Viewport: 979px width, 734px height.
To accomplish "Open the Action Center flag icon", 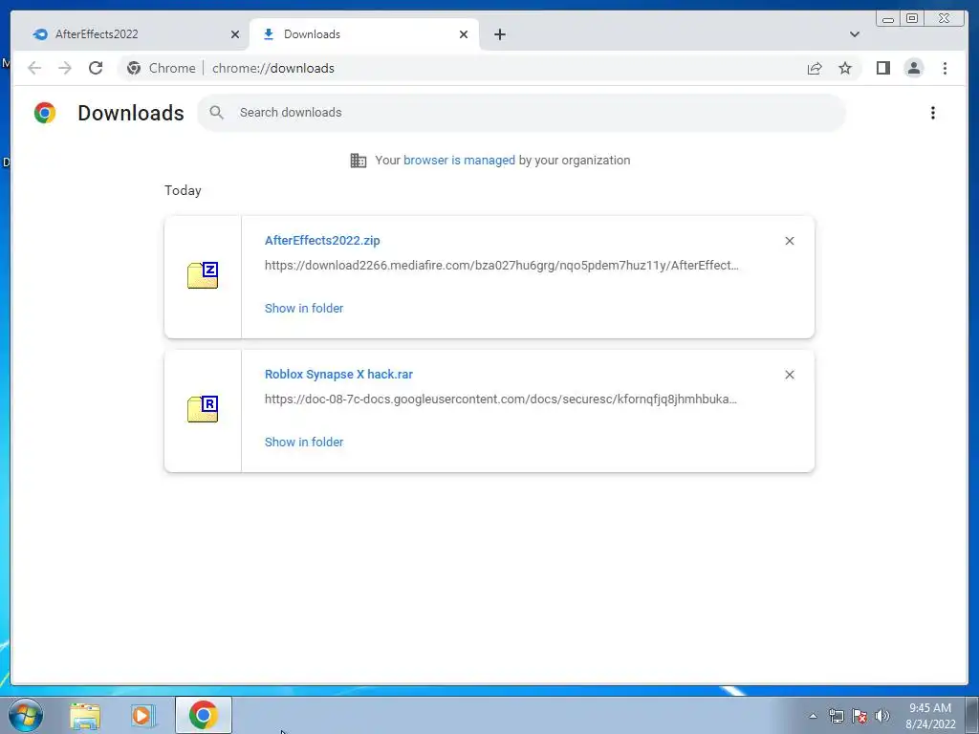I will (859, 716).
